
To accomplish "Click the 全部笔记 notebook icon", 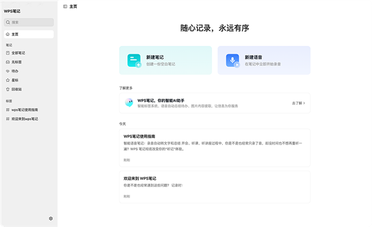I will 7,53.
